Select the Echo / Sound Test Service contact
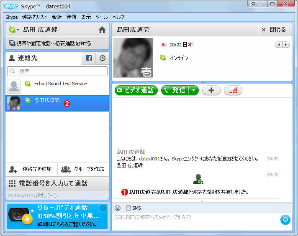298x236 pixels. pyautogui.click(x=57, y=86)
